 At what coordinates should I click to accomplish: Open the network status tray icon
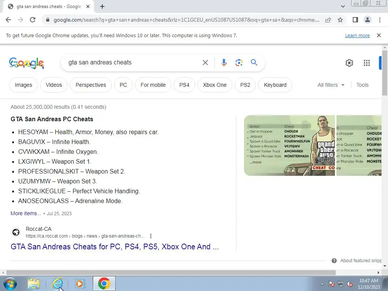pos(341,284)
